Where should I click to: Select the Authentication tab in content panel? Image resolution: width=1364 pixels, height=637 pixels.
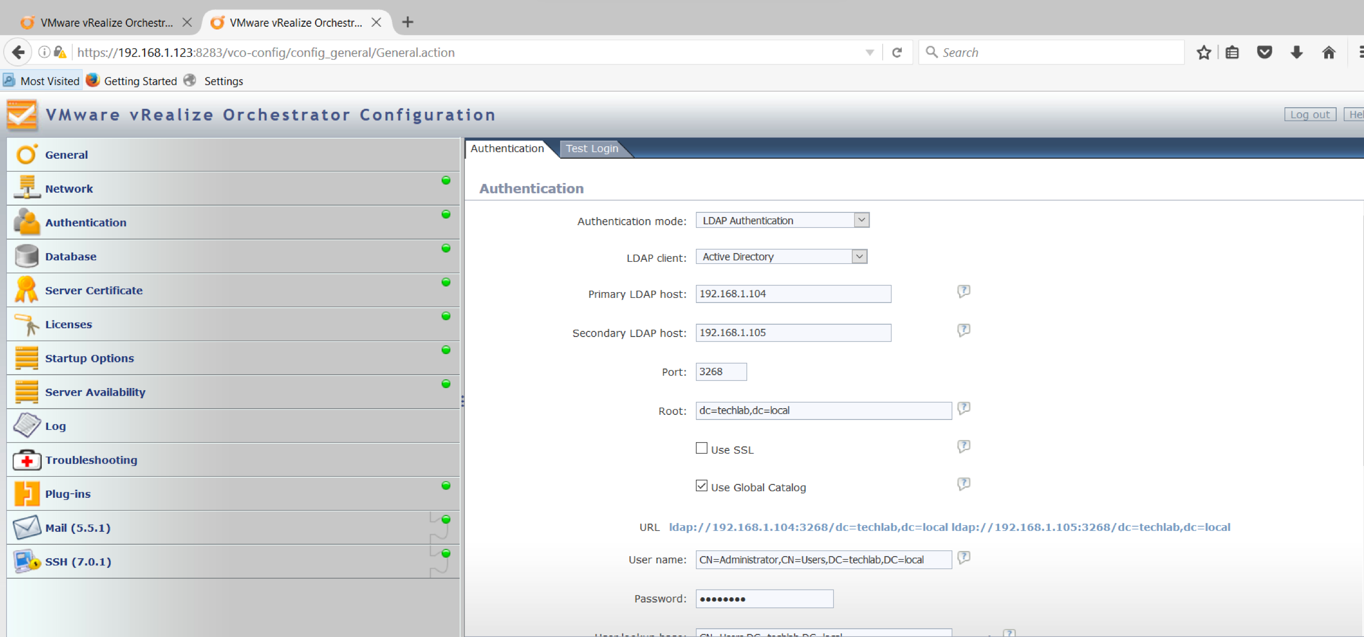pyautogui.click(x=507, y=148)
